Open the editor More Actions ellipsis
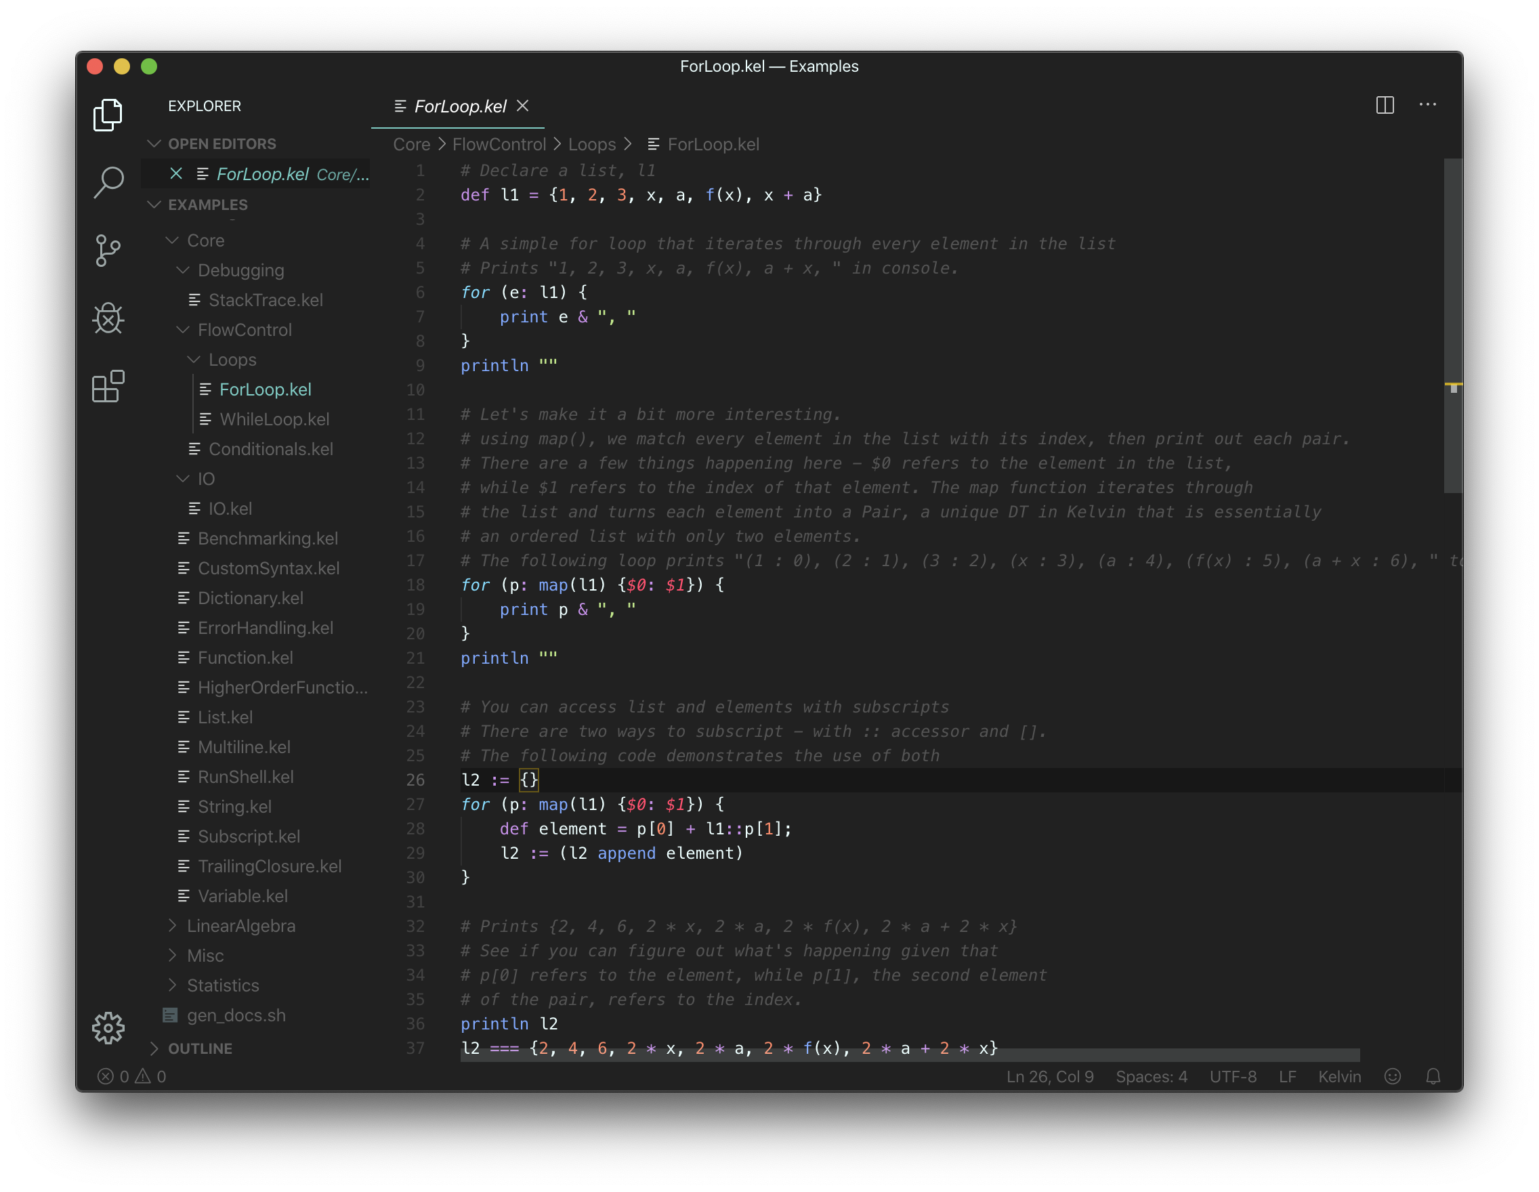Image resolution: width=1539 pixels, height=1192 pixels. (x=1428, y=105)
